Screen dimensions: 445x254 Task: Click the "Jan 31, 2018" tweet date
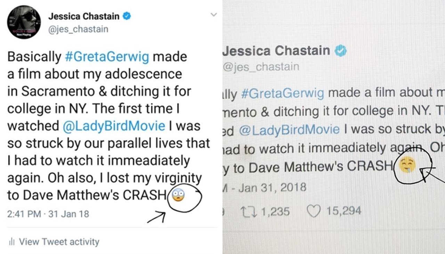point(272,188)
